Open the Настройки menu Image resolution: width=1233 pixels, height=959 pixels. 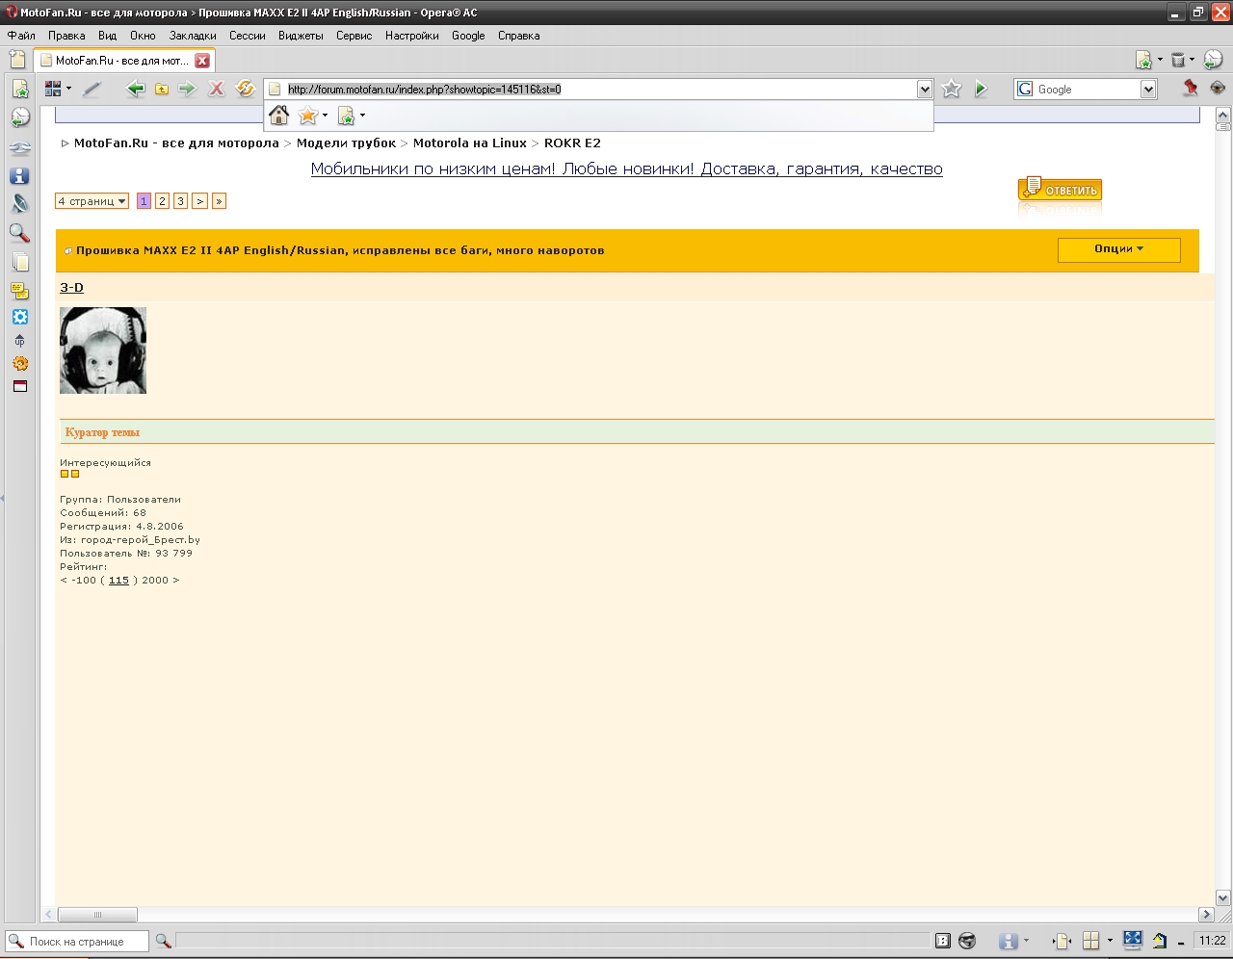click(411, 36)
